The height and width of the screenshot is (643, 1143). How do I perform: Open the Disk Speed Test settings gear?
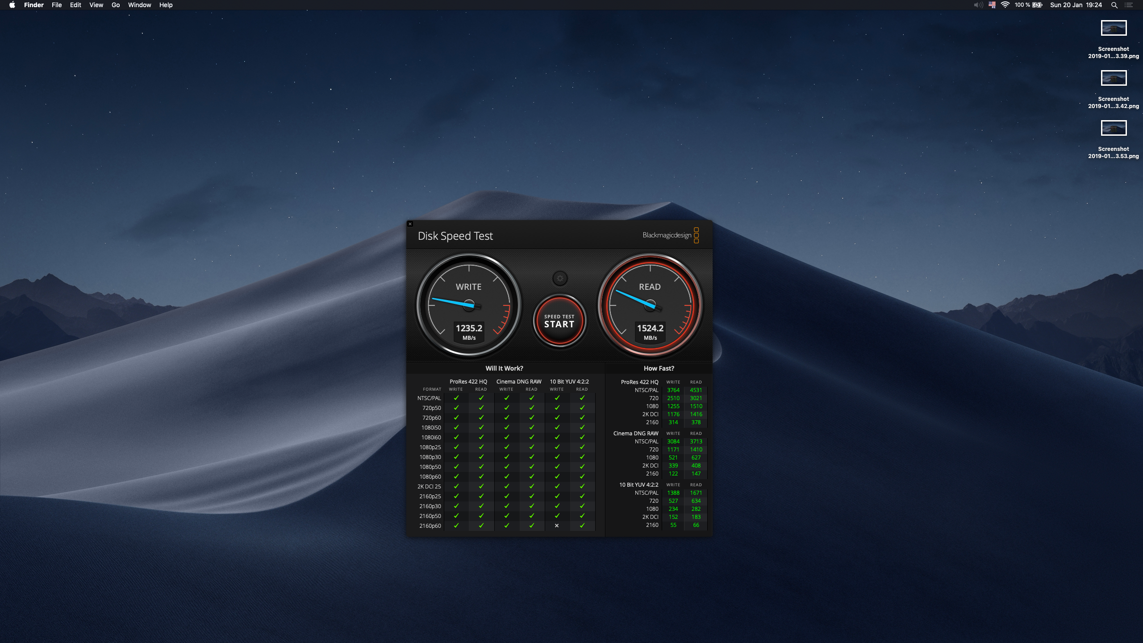coord(559,278)
